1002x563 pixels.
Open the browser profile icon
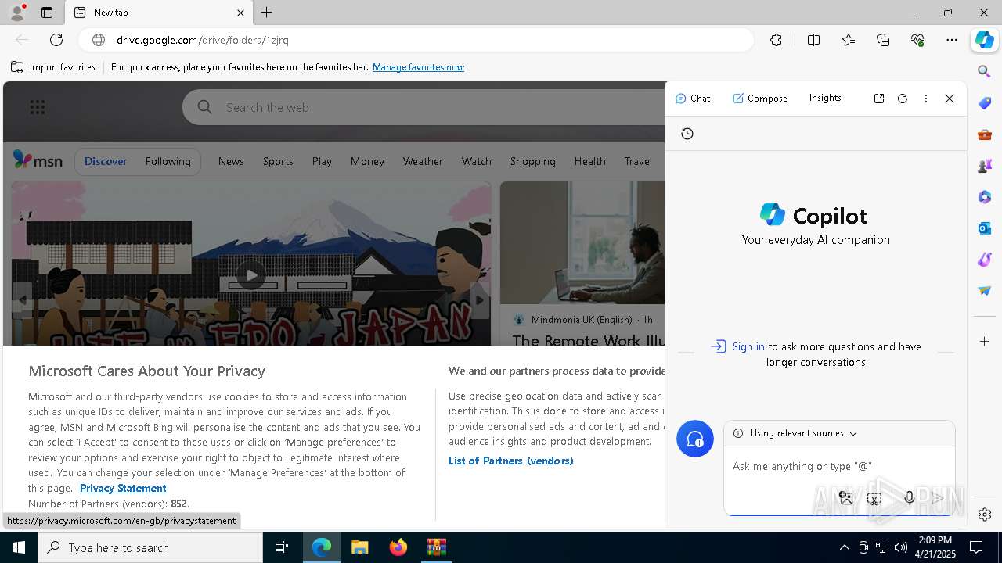(16, 13)
